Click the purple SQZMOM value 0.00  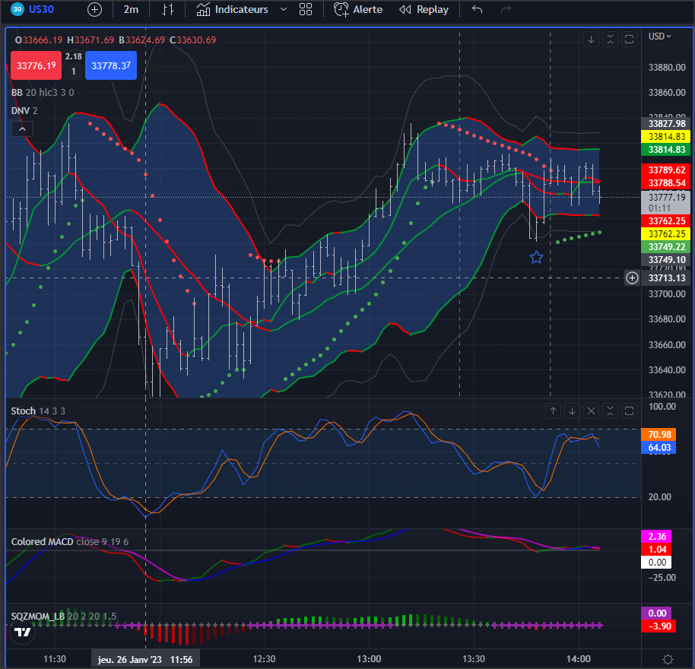[656, 614]
